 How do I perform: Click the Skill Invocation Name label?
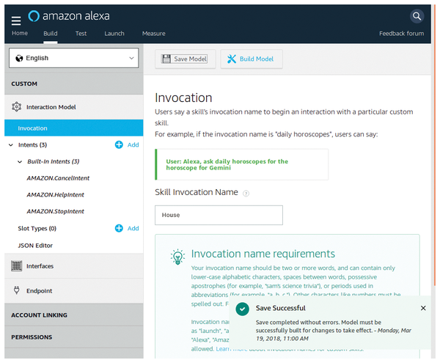(x=197, y=192)
